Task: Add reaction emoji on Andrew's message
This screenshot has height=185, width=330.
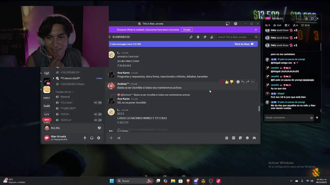Action: [x=238, y=82]
